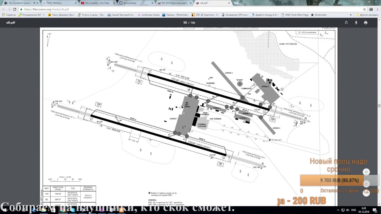This screenshot has width=381, height=214.
Task: Open the volume control in tray
Action: click(348, 210)
